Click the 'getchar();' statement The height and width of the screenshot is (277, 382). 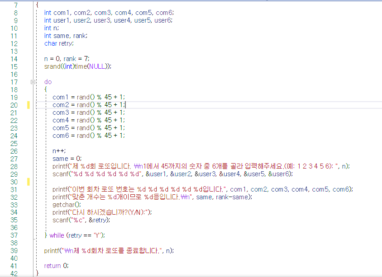coord(67,205)
